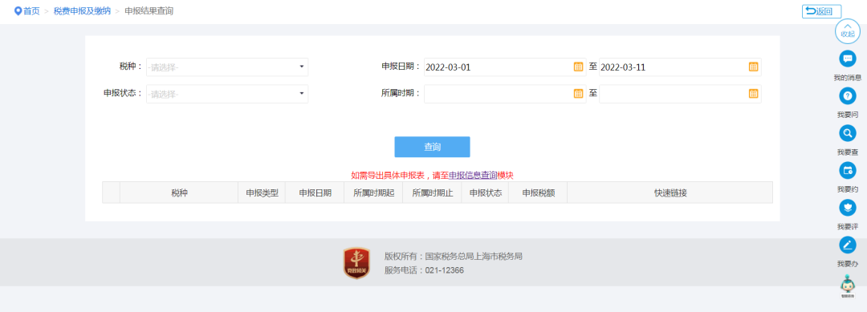Click the 我要约 calendar icon

click(x=847, y=171)
